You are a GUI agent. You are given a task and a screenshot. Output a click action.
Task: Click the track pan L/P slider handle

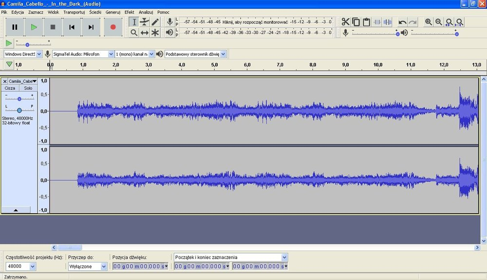pyautogui.click(x=19, y=110)
